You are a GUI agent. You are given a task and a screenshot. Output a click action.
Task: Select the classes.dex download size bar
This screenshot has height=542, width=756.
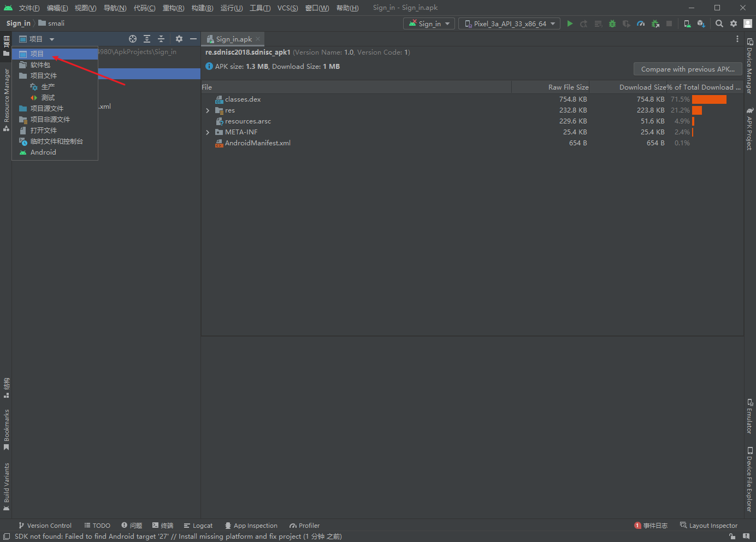[x=708, y=99]
